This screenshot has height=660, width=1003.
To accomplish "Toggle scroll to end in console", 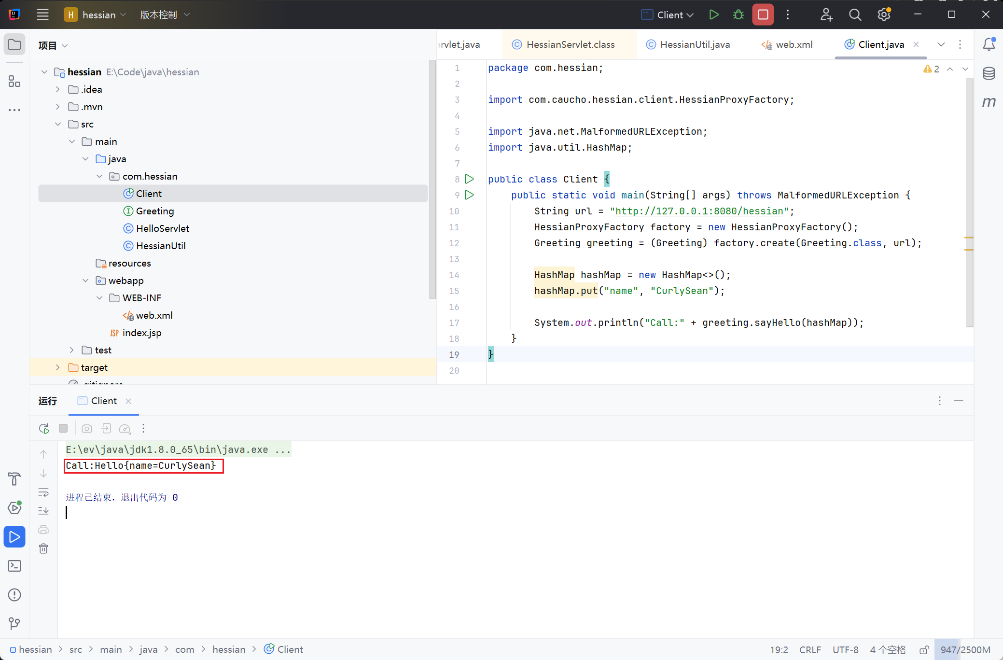I will click(43, 511).
